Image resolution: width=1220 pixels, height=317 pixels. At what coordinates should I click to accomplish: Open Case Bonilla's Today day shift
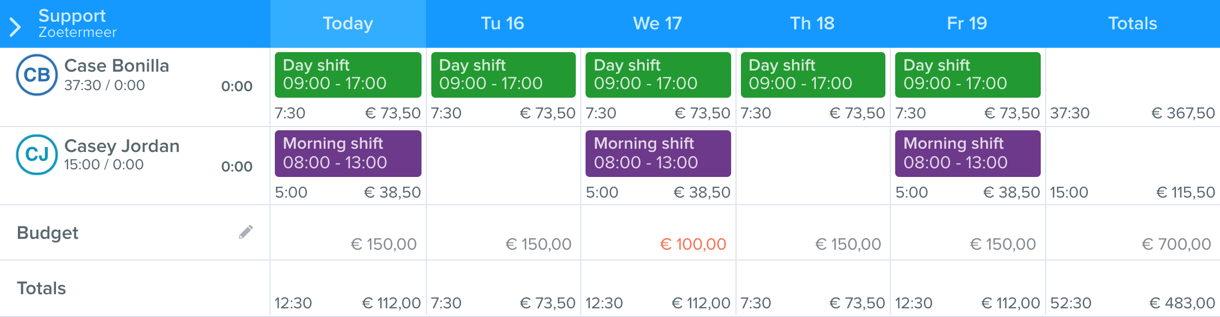348,75
